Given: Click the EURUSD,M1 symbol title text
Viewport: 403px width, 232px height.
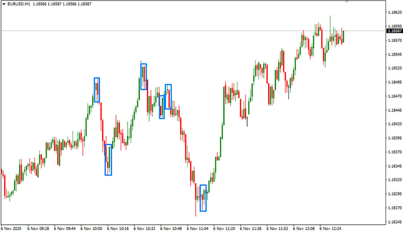Looking at the screenshot, I should (19, 4).
